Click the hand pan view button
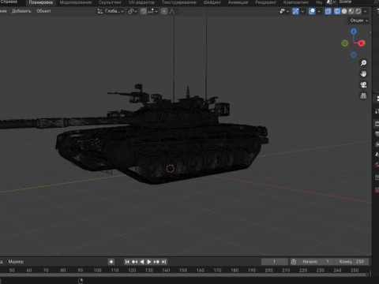379x284 pixels. [363, 74]
